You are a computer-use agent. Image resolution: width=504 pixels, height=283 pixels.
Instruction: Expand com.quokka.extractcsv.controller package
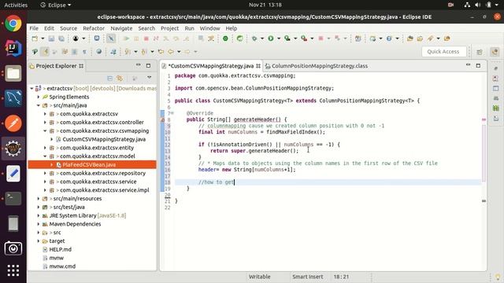pos(45,123)
